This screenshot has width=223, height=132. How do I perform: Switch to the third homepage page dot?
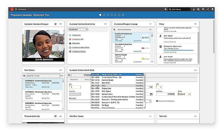(108, 15)
